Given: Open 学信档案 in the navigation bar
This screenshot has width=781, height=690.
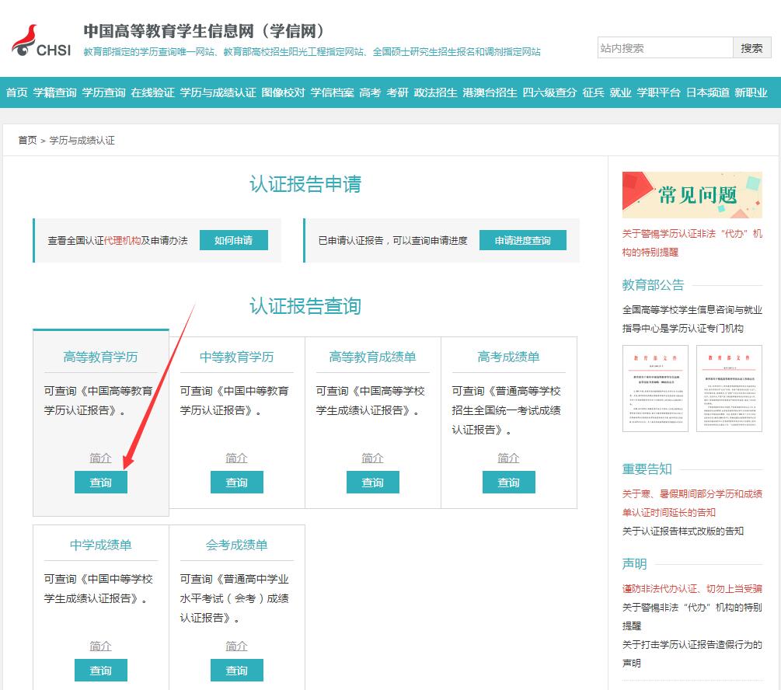Looking at the screenshot, I should pos(333,92).
